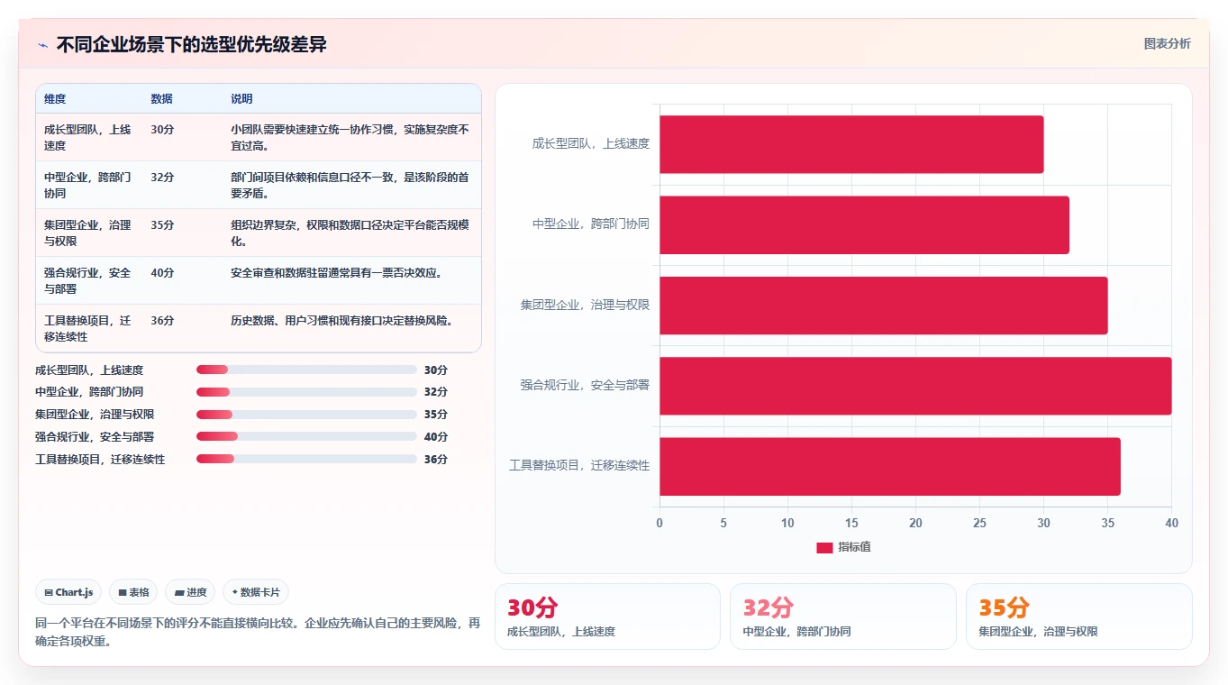Screen dimensions: 1228x685
Task: Select table cell 强合规行业，安全与部署
Action: tap(89, 280)
